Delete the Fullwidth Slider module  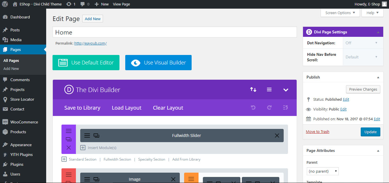pos(277,136)
